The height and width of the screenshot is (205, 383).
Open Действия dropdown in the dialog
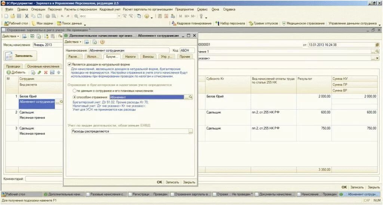73,42
